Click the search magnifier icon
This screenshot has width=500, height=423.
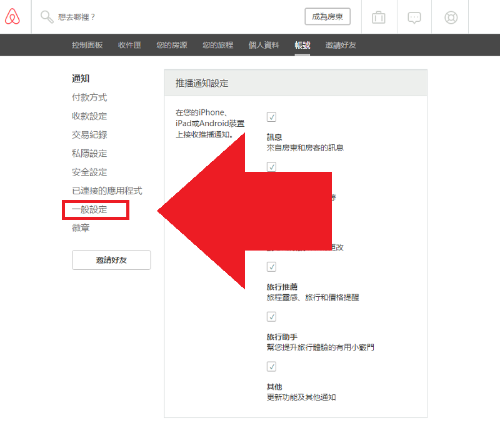tap(47, 17)
